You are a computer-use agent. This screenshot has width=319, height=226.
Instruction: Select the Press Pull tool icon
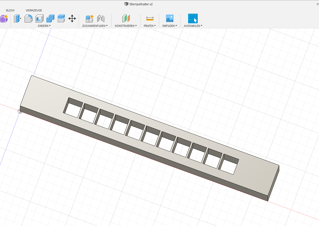(x=17, y=18)
